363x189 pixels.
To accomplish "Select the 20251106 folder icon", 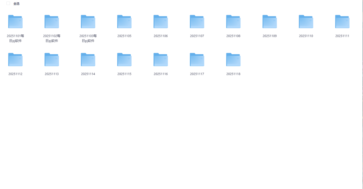I will pyautogui.click(x=161, y=22).
